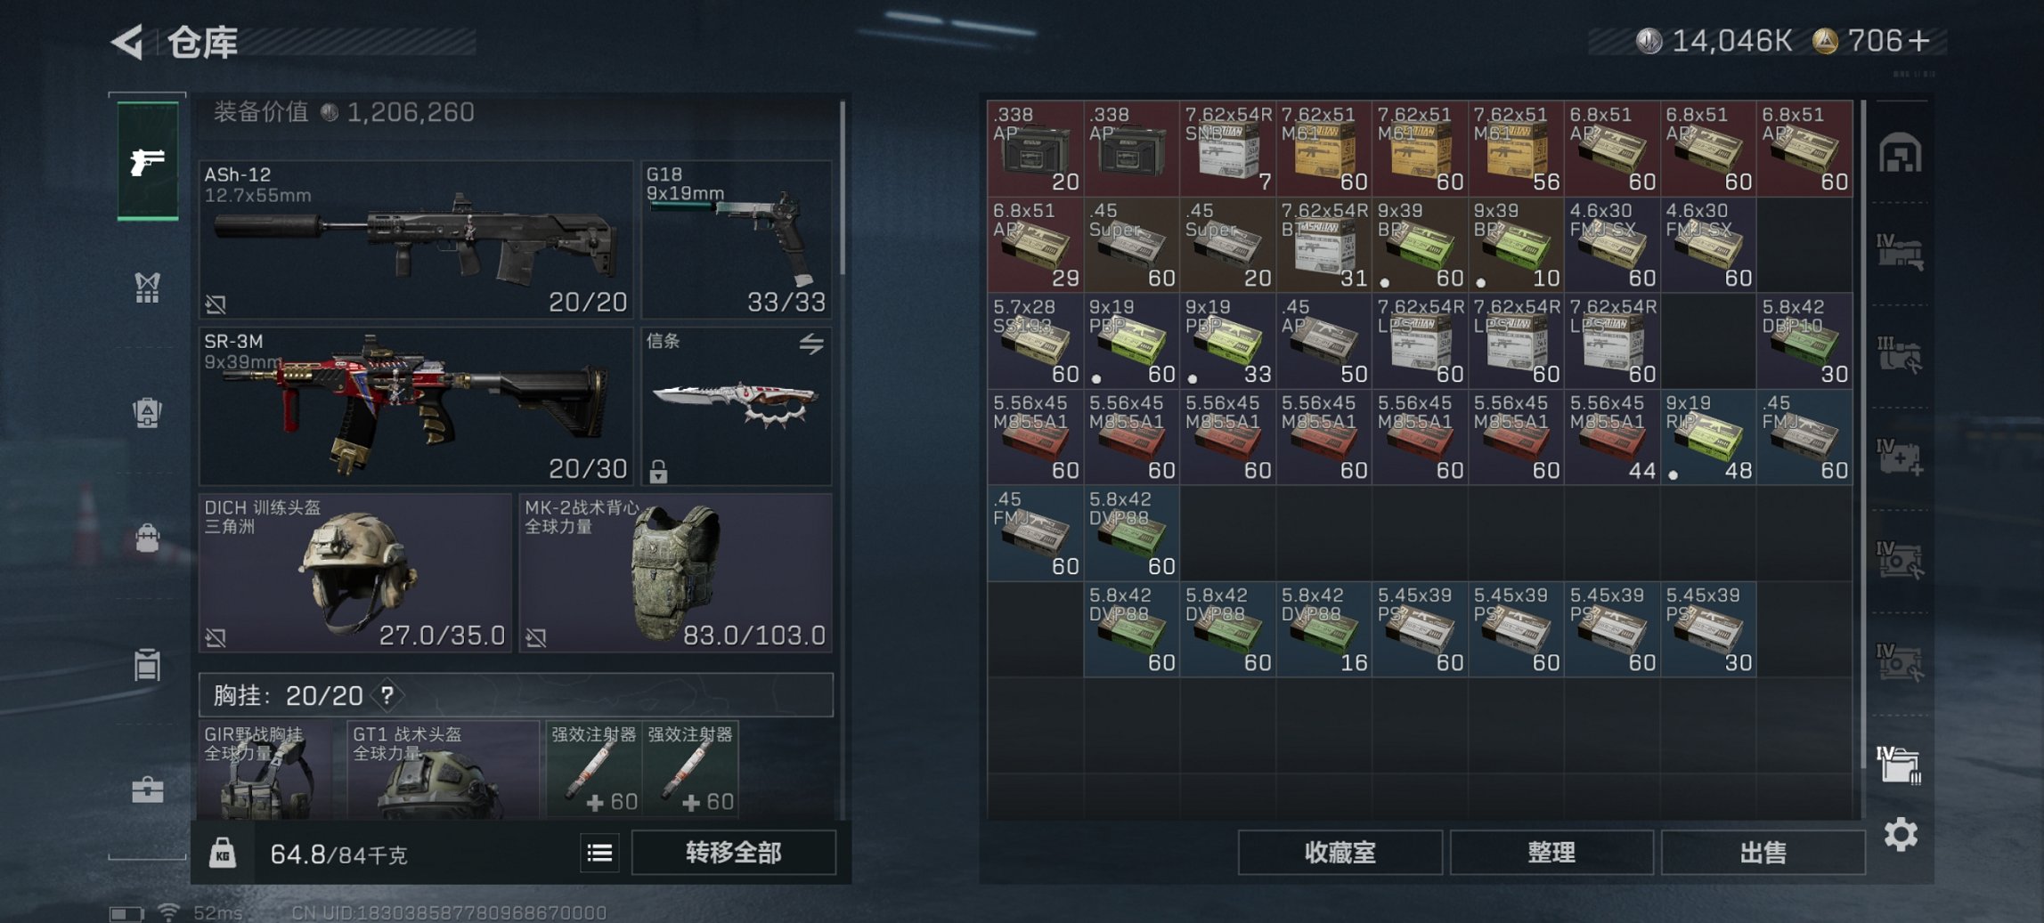2044x923 pixels.
Task: Select the SR-3M weapon thumbnail
Action: coord(416,406)
